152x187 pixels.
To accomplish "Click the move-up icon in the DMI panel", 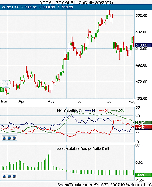I will 5,138.
